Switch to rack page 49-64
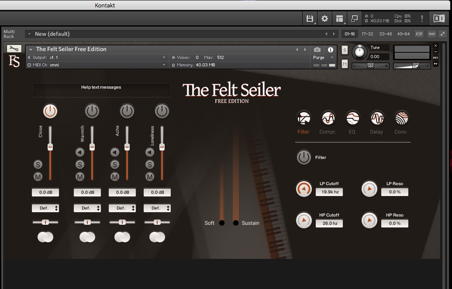The height and width of the screenshot is (289, 452). pyautogui.click(x=403, y=34)
